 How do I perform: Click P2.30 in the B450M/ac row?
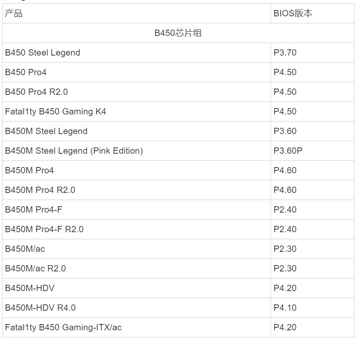coord(285,249)
